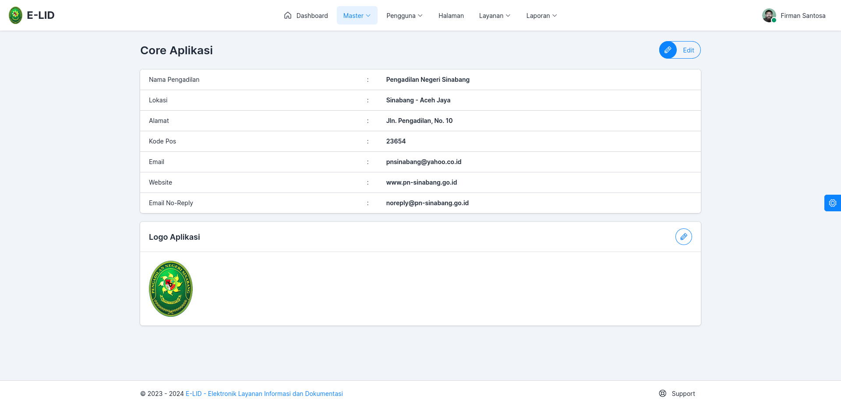Click Firman Santosa's avatar picture

point(769,15)
